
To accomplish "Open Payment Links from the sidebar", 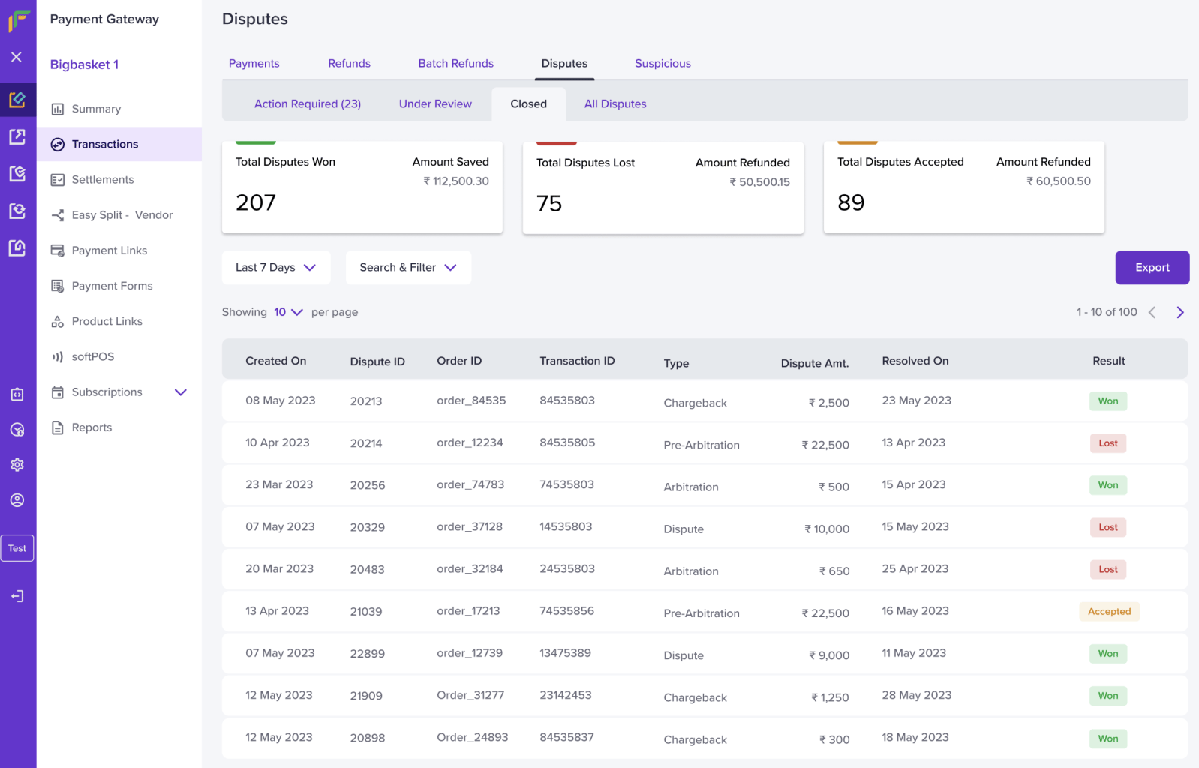I will [58, 250].
